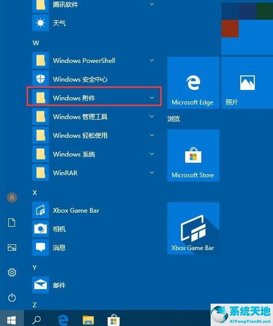Open Microsoft Store from the taskbar

tap(113, 320)
